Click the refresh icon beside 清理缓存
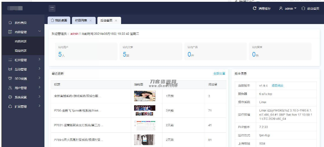 tap(254, 9)
